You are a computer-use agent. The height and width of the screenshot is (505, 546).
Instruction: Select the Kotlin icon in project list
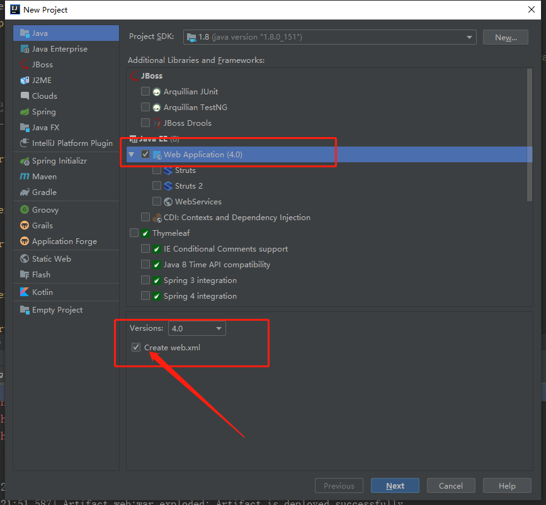25,292
